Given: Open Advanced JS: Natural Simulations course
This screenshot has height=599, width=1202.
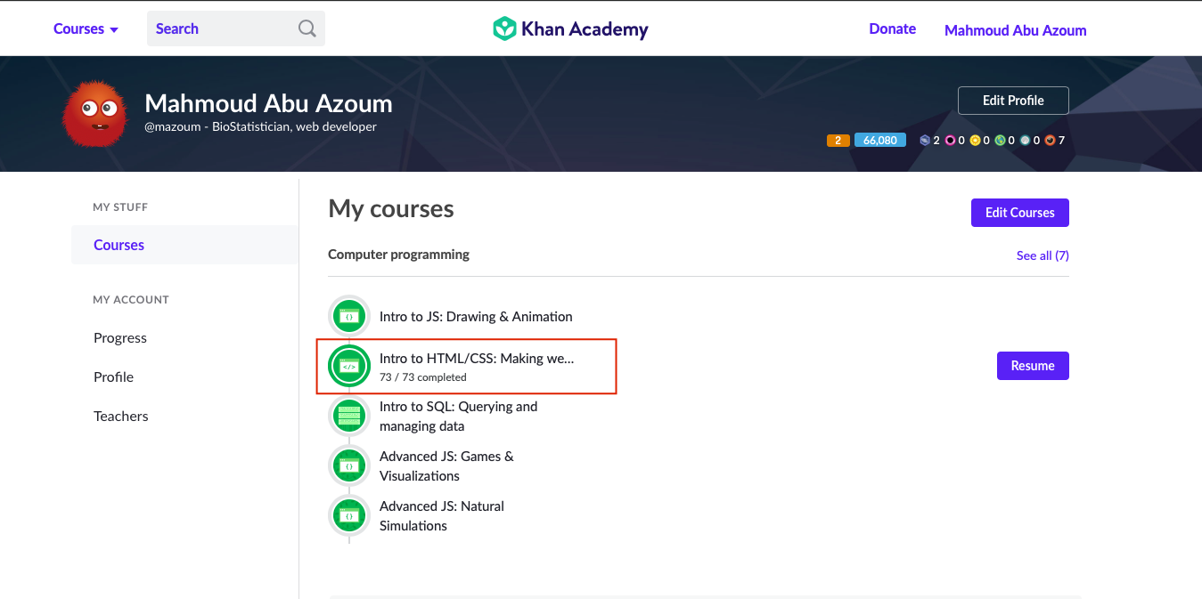Looking at the screenshot, I should click(x=442, y=515).
